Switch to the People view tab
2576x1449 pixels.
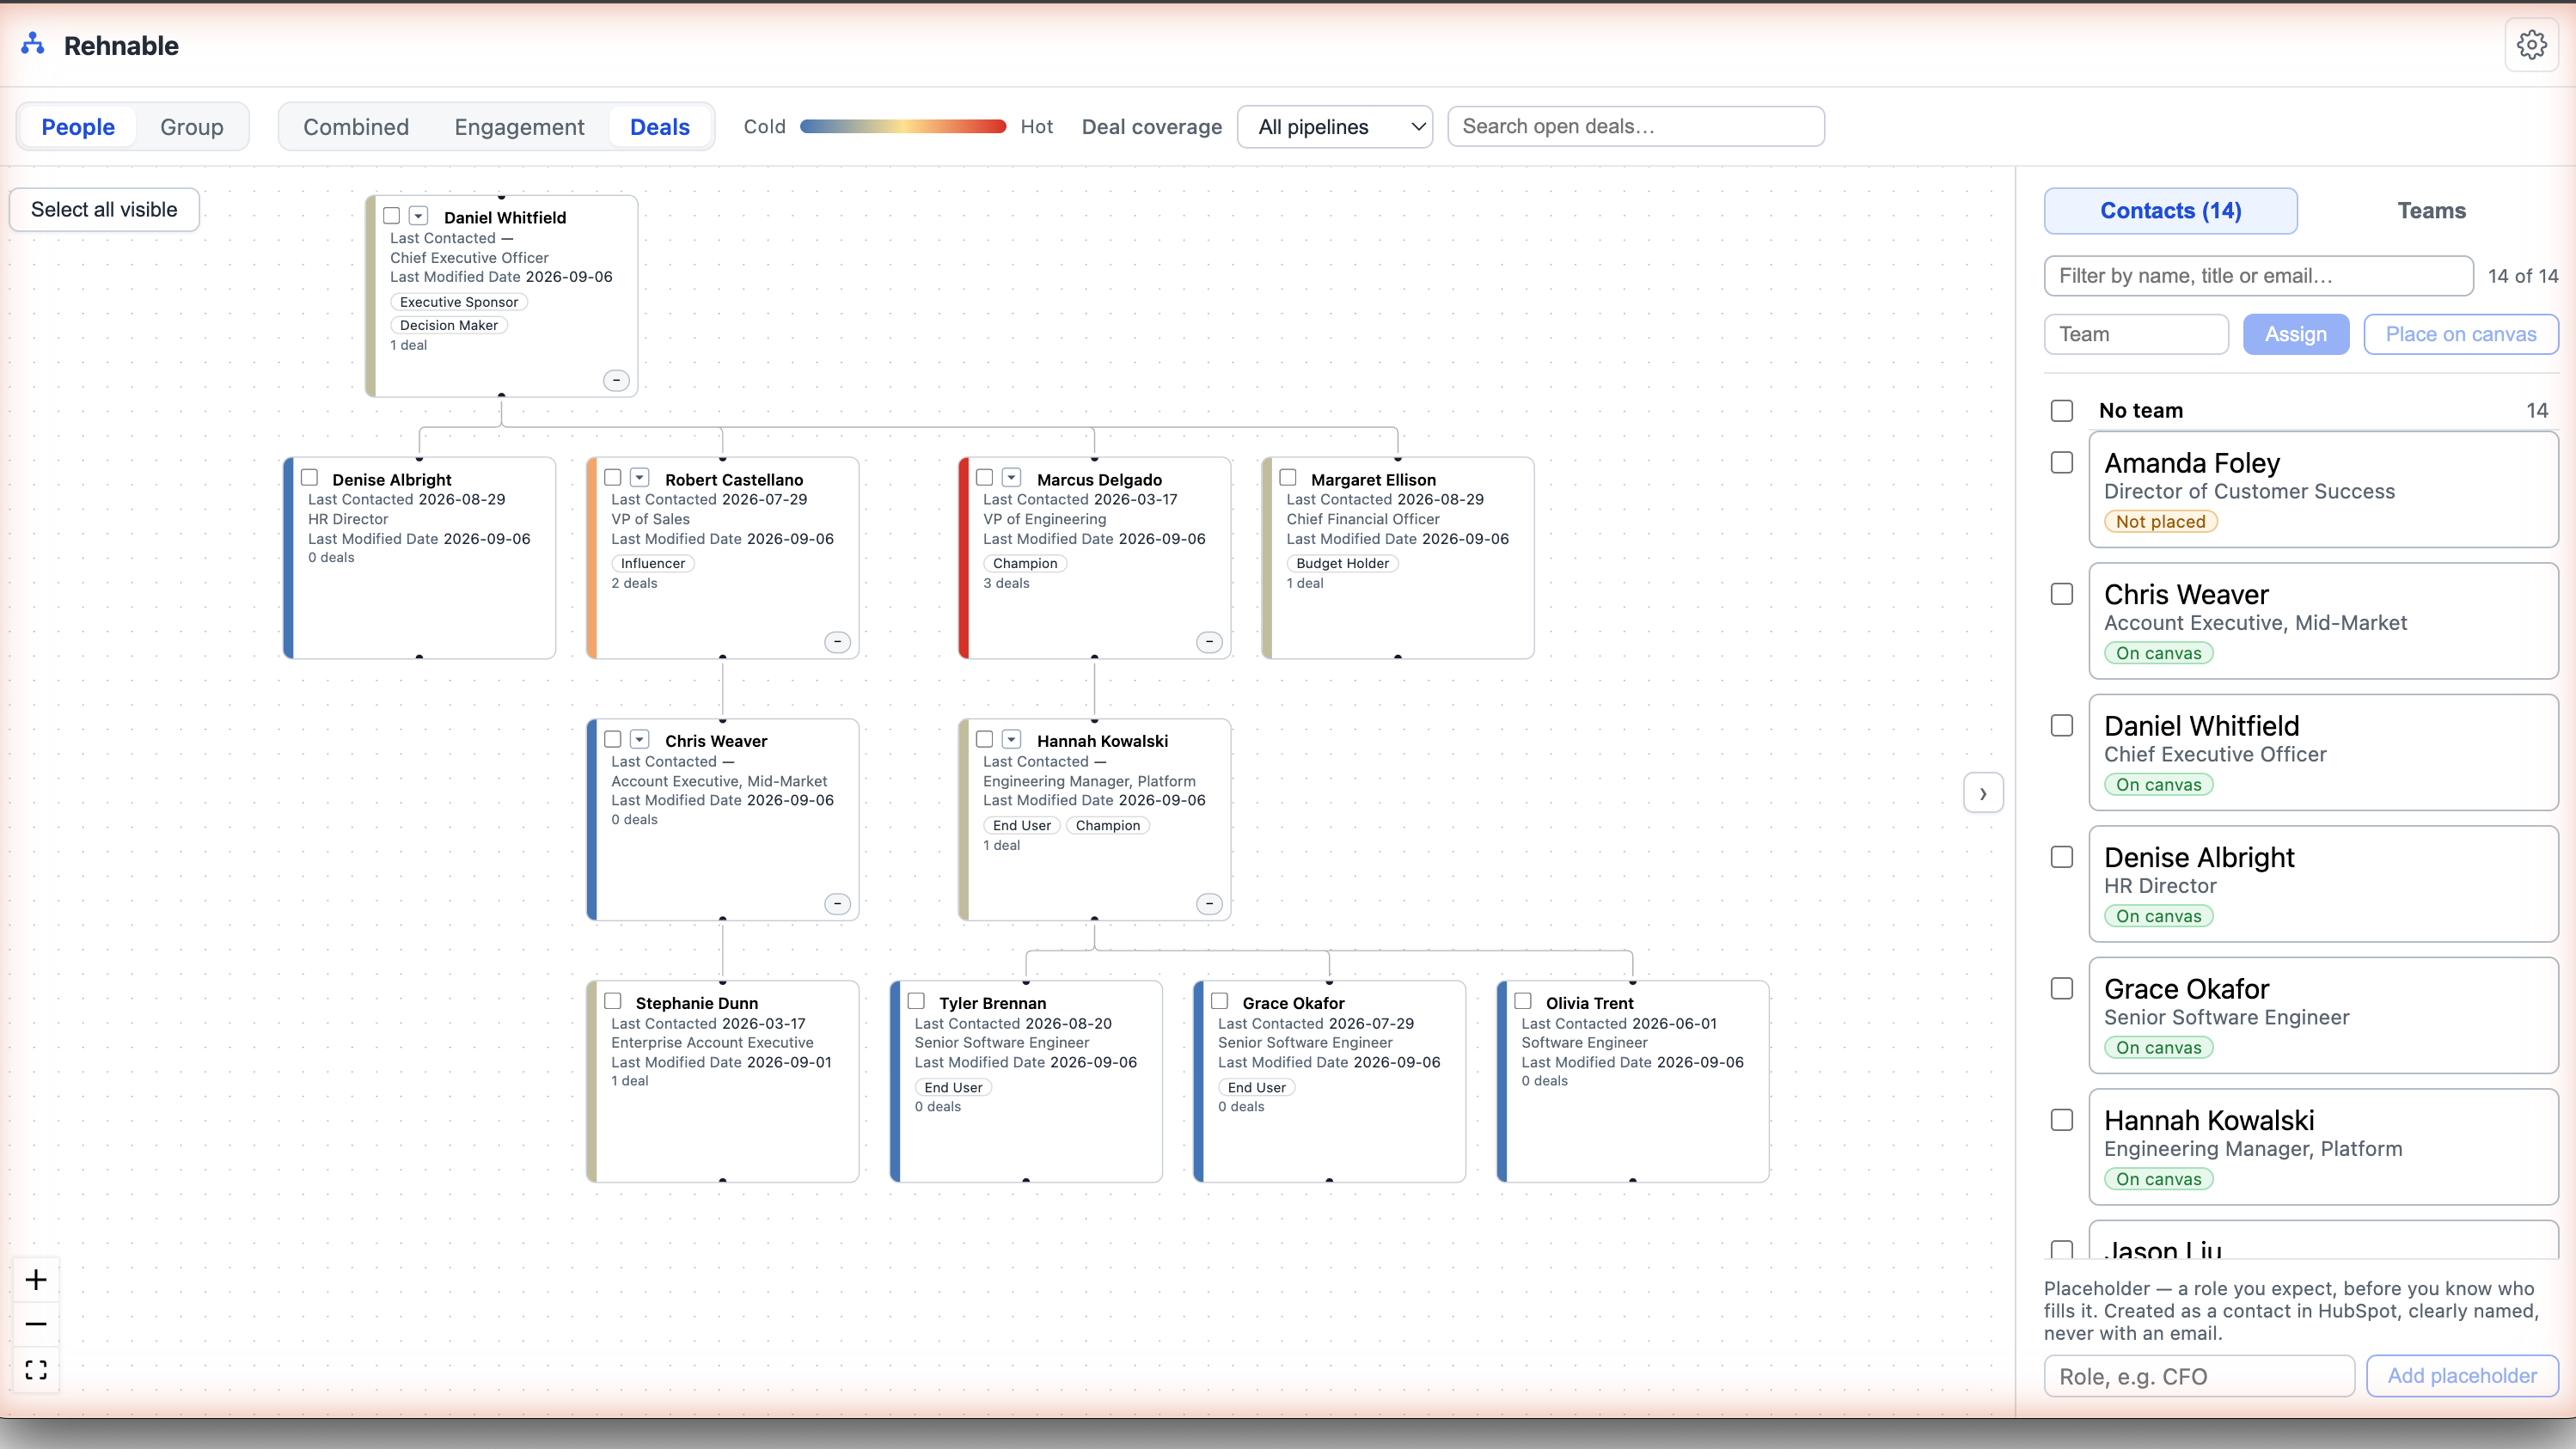pyautogui.click(x=78, y=127)
